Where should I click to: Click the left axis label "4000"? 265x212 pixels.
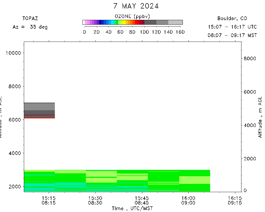click(15, 153)
